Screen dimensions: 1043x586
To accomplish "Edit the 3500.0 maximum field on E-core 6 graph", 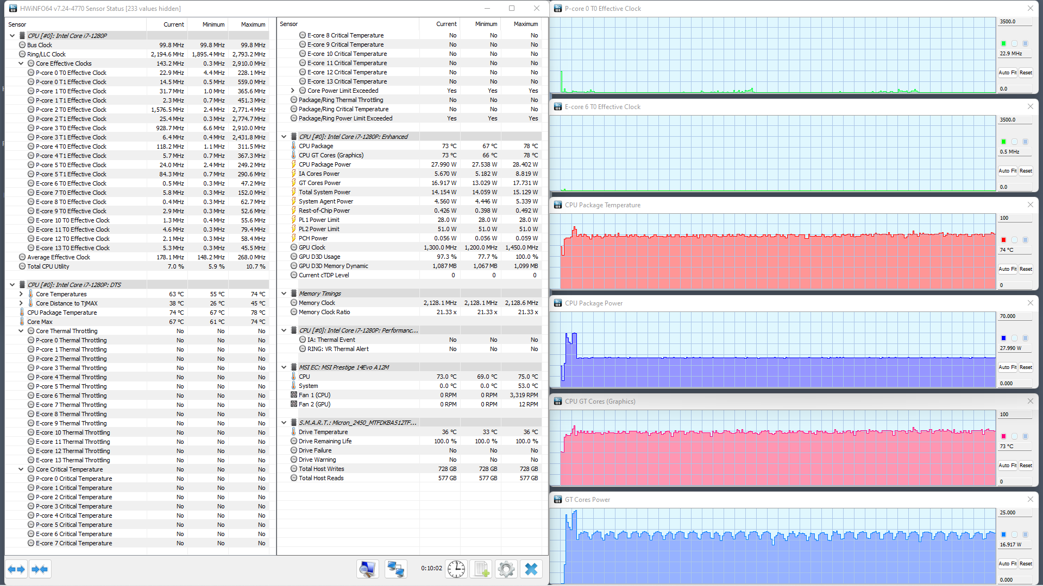I will [x=1015, y=120].
